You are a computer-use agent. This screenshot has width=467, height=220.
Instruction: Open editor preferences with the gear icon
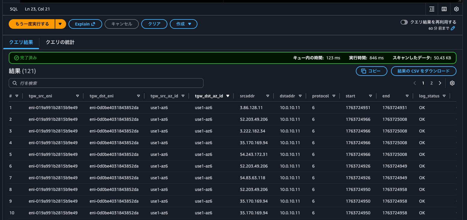coord(456,9)
